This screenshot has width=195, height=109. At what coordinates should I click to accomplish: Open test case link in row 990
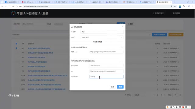pyautogui.click(x=37, y=62)
